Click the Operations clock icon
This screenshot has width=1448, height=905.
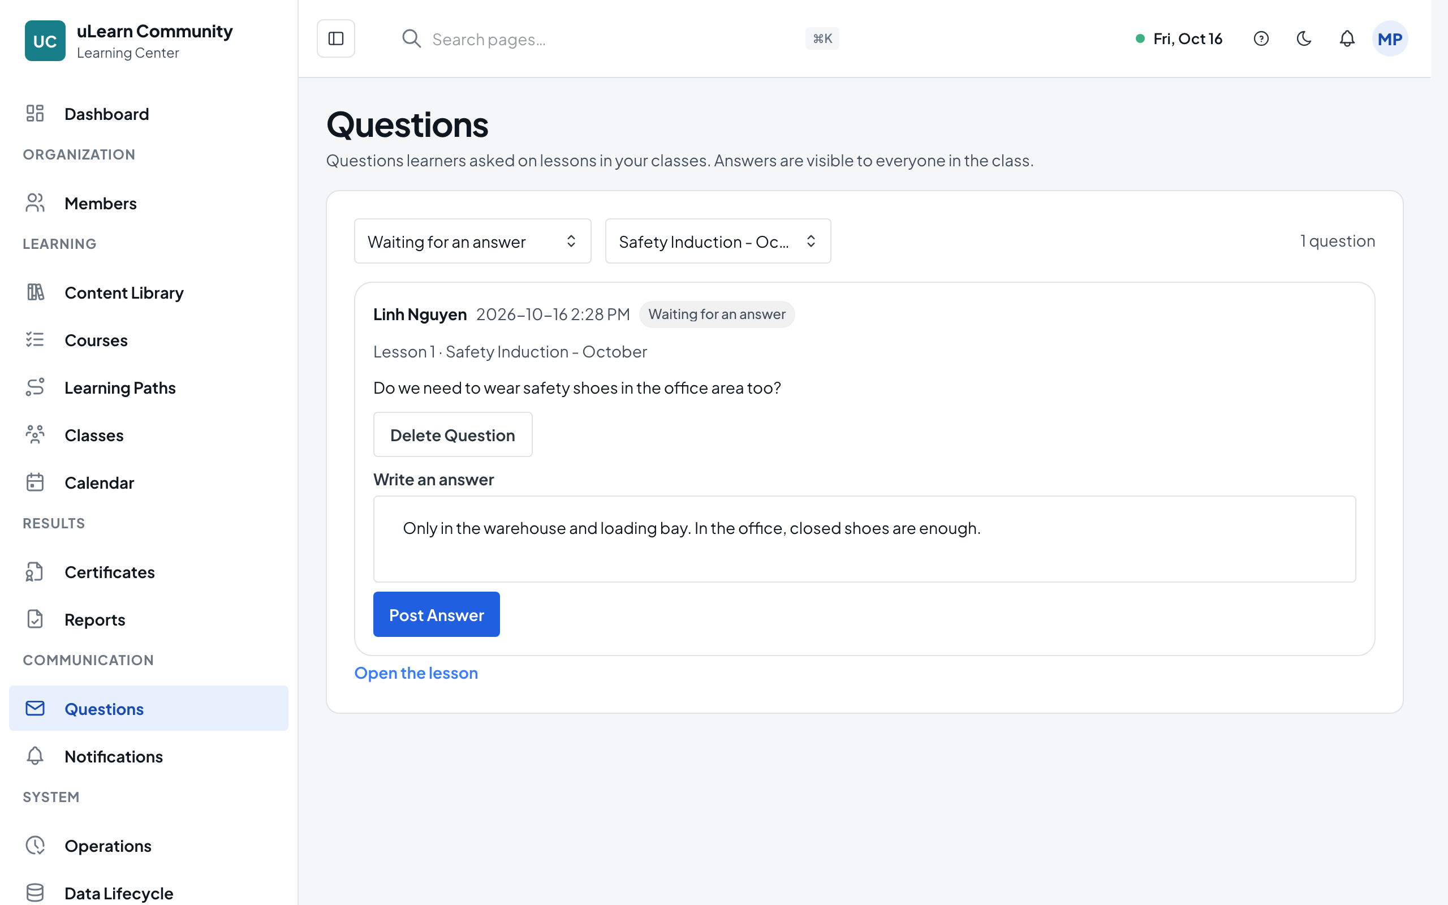[35, 845]
